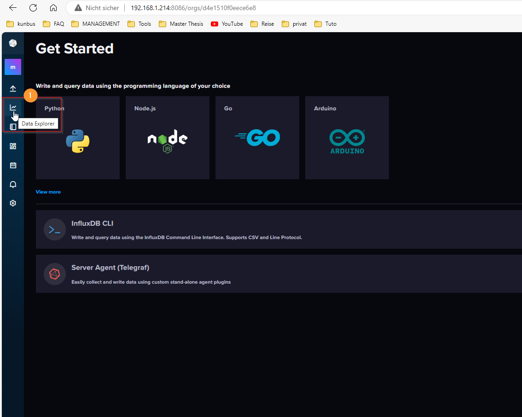Open the MANAGEMENT bookmark folder
This screenshot has height=417, width=522.
tap(96, 24)
